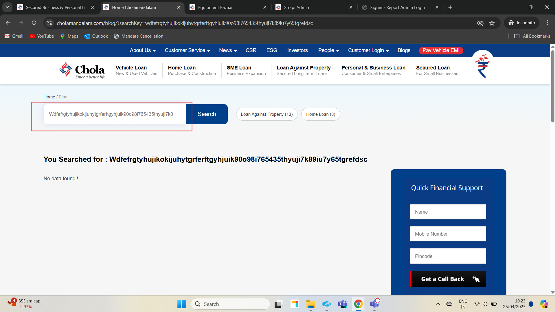
Task: Expand About Us dropdown menu
Action: (143, 50)
